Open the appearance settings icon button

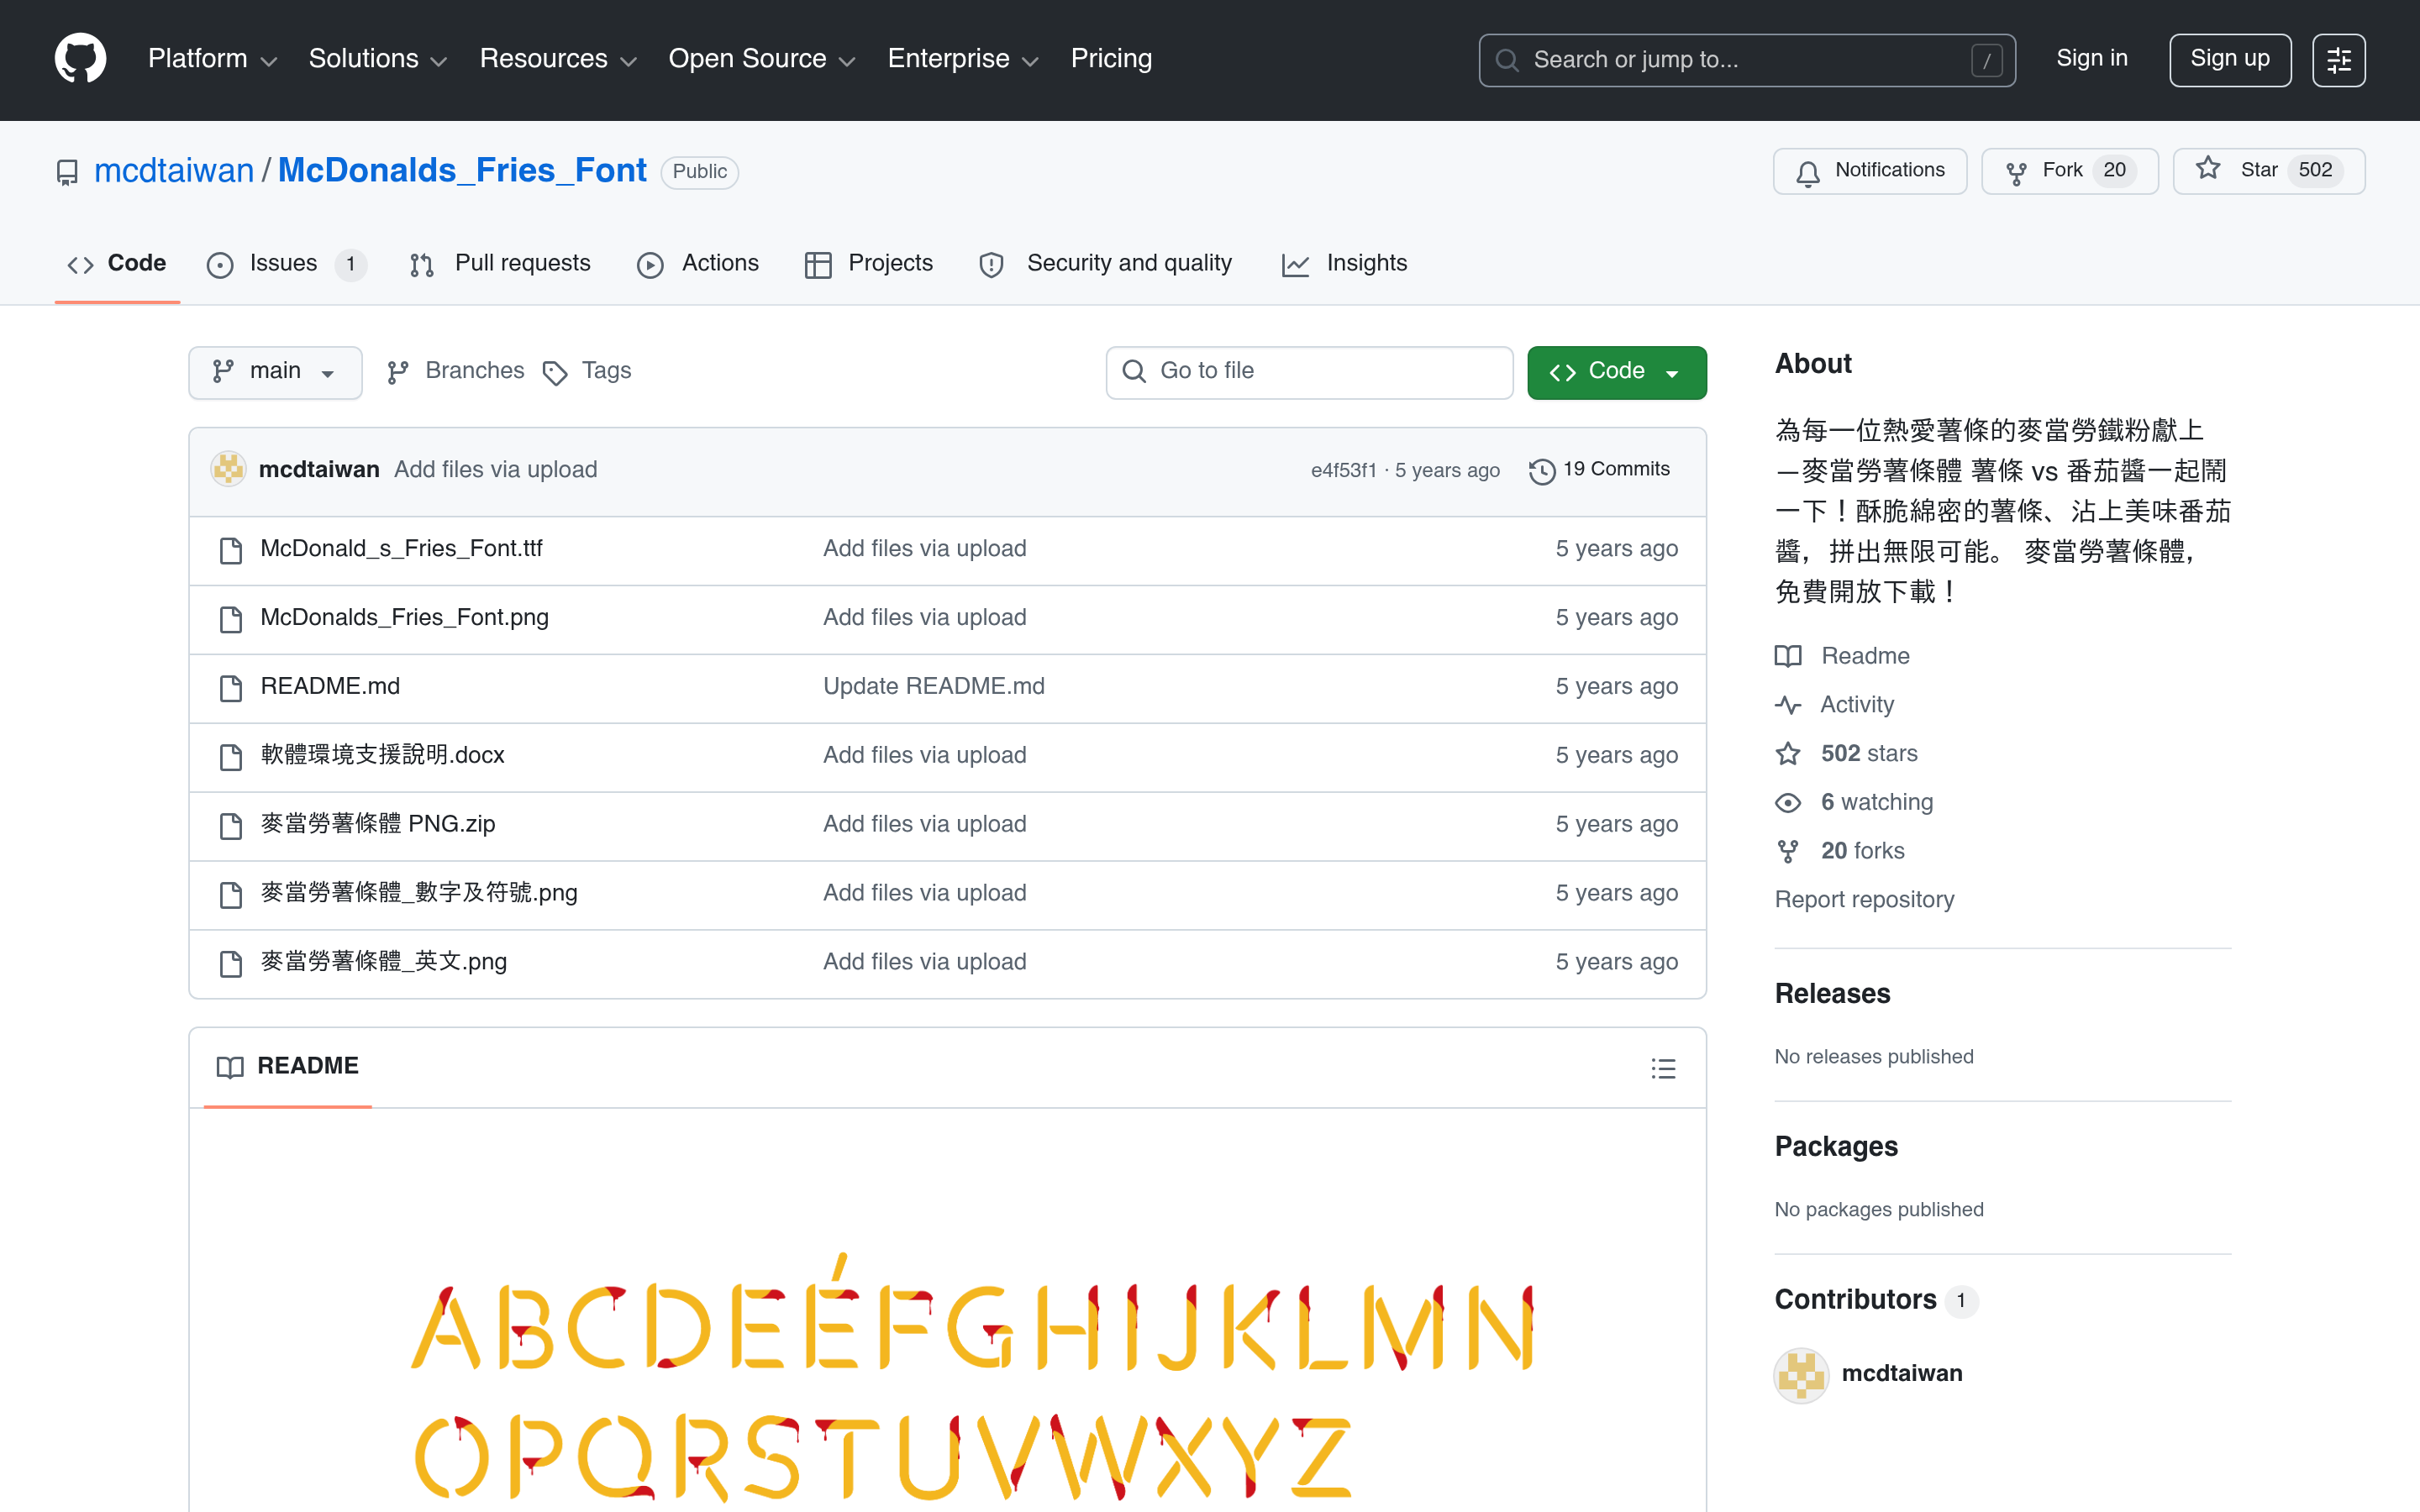click(x=2338, y=60)
